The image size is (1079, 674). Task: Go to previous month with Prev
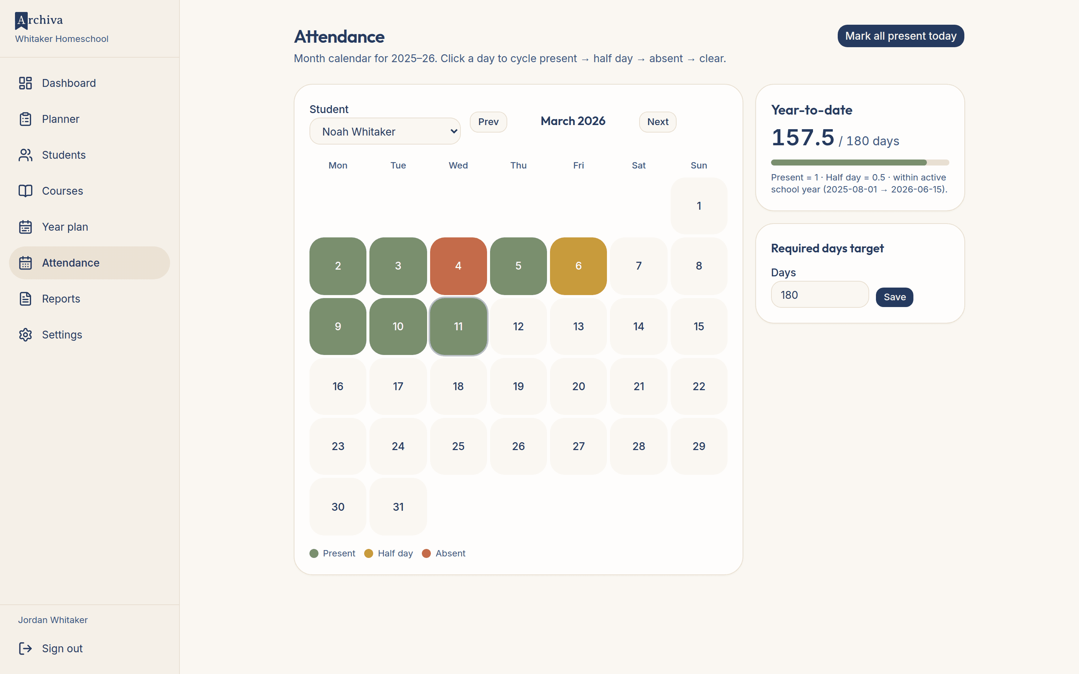pyautogui.click(x=488, y=122)
